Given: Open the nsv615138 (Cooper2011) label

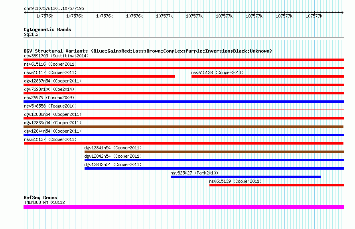Looking at the screenshot, I should pos(217,72).
